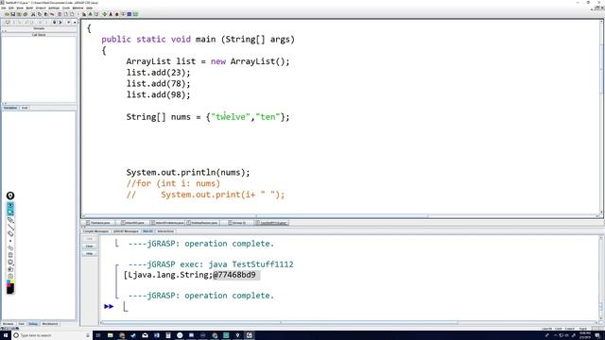Pick the black color swatch on the annotation toolbar
The height and width of the screenshot is (340, 605).
coord(10,290)
